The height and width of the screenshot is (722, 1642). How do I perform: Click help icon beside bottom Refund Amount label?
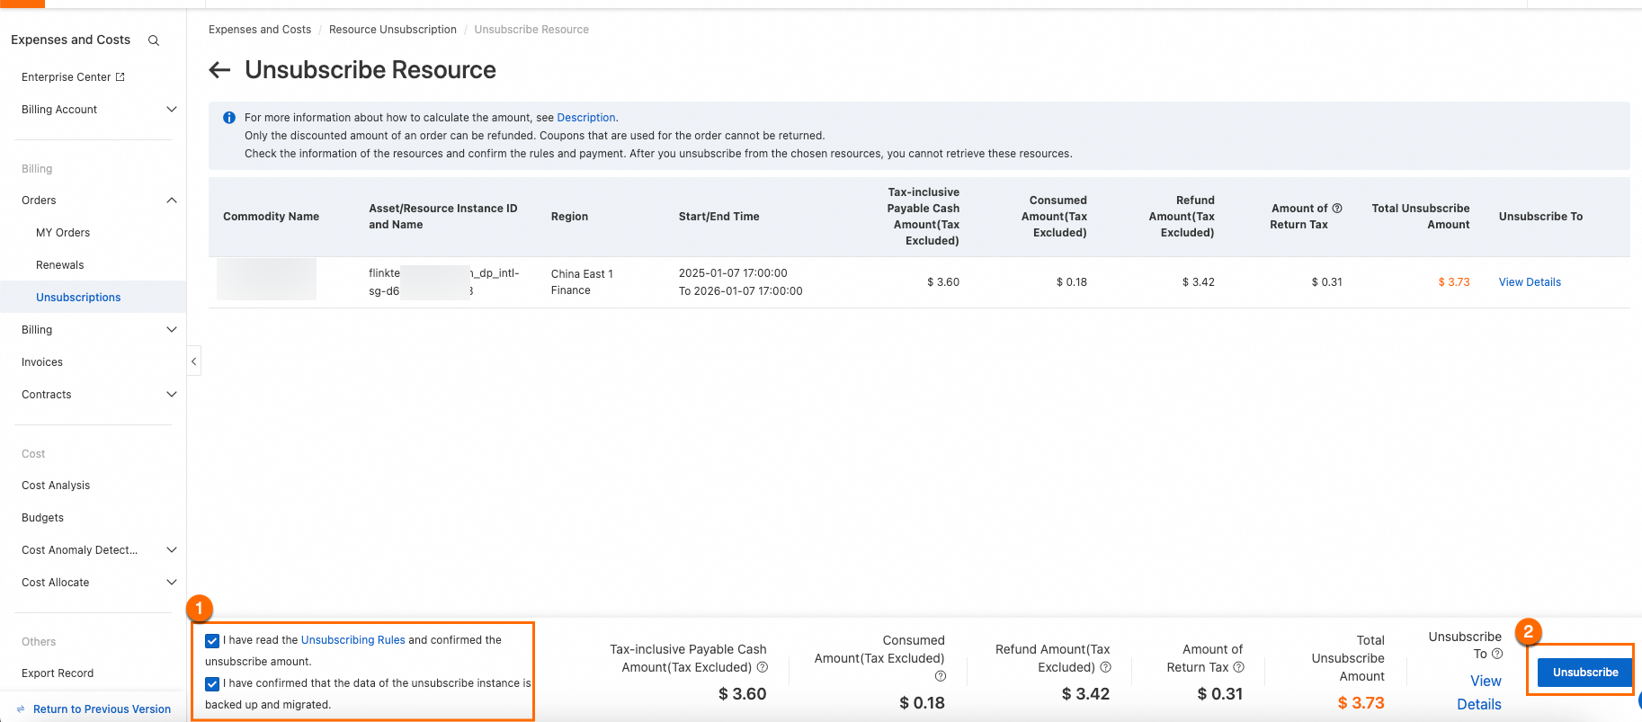[x=1105, y=667]
